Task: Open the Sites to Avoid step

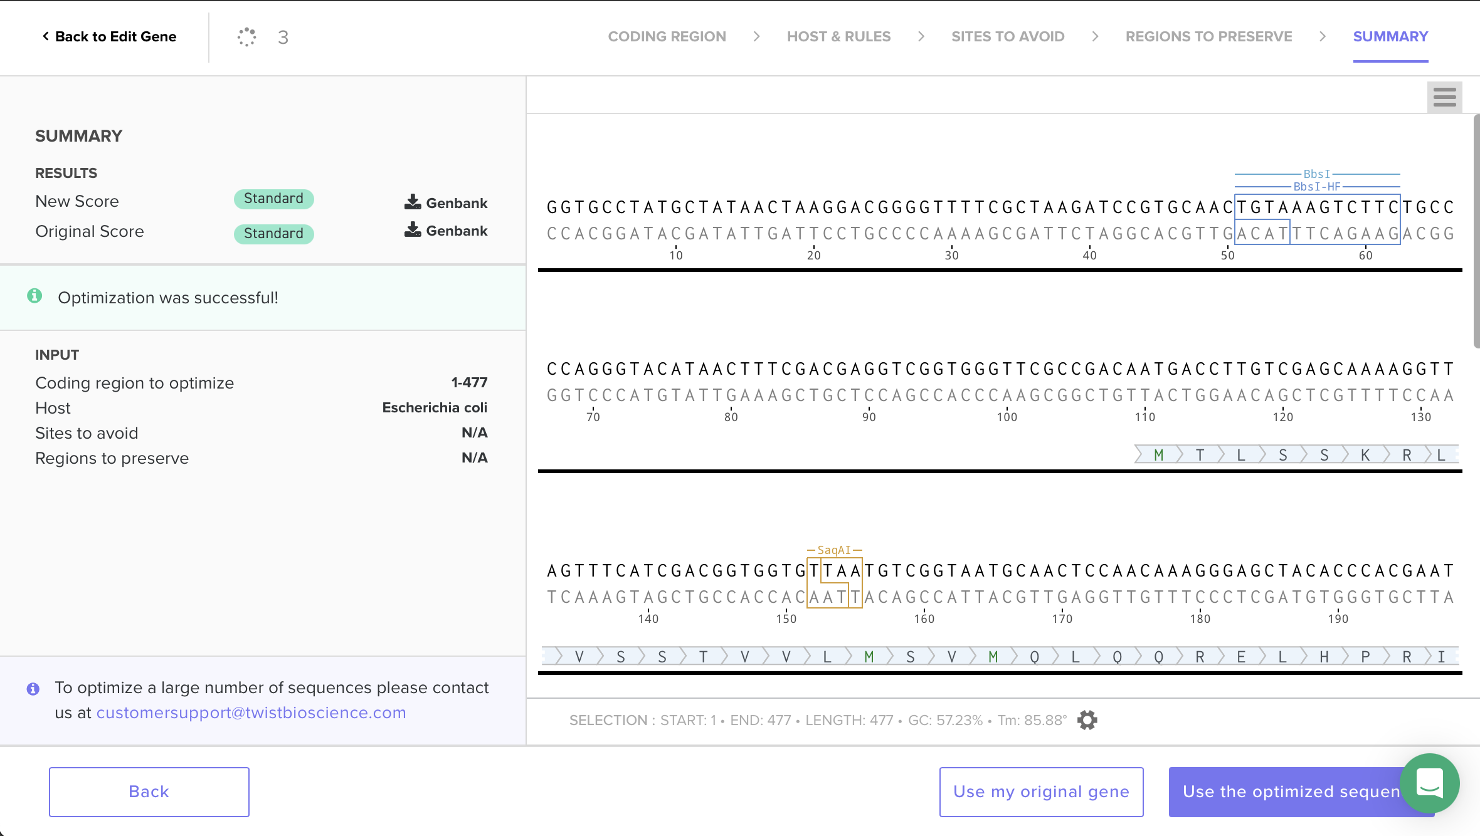Action: 1007,37
